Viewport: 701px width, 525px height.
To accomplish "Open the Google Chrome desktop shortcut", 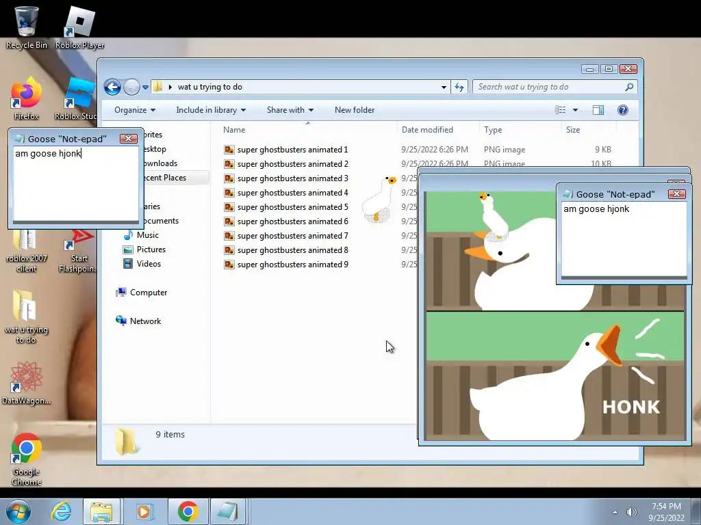I will click(26, 459).
